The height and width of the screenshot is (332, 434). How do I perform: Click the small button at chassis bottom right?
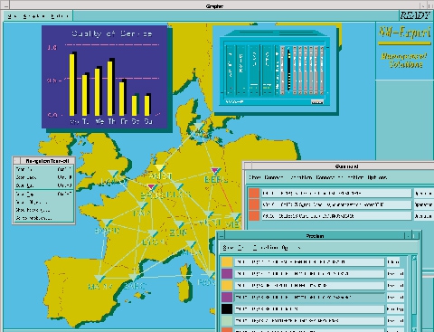[317, 102]
